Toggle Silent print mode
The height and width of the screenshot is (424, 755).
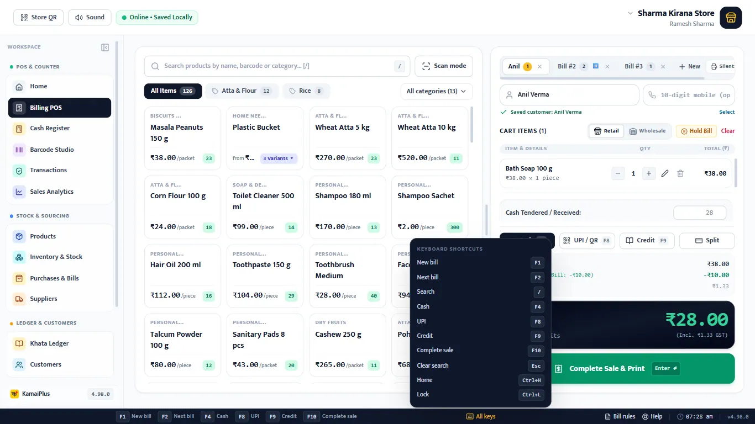point(721,66)
